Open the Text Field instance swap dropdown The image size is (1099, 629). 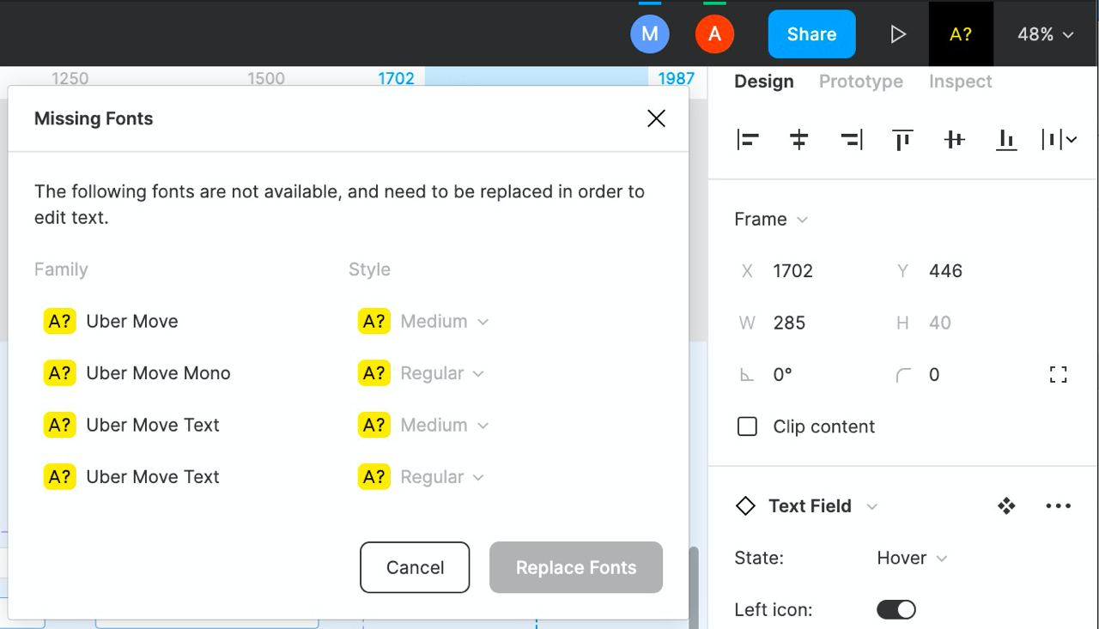[x=872, y=506]
